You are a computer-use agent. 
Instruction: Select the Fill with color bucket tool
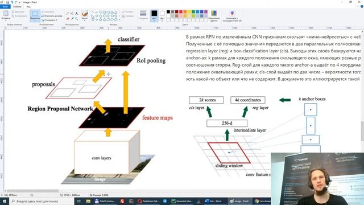tap(72, 14)
